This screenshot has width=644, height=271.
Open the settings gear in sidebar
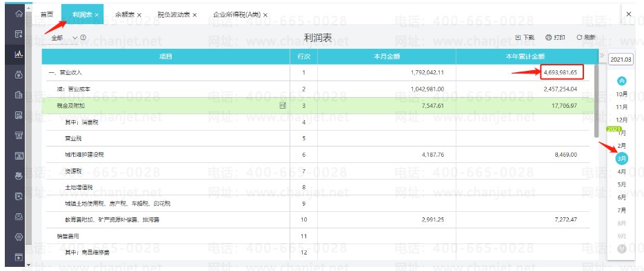tap(19, 237)
